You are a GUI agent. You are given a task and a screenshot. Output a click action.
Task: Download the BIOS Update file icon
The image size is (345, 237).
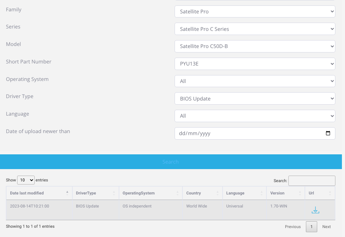point(315,210)
